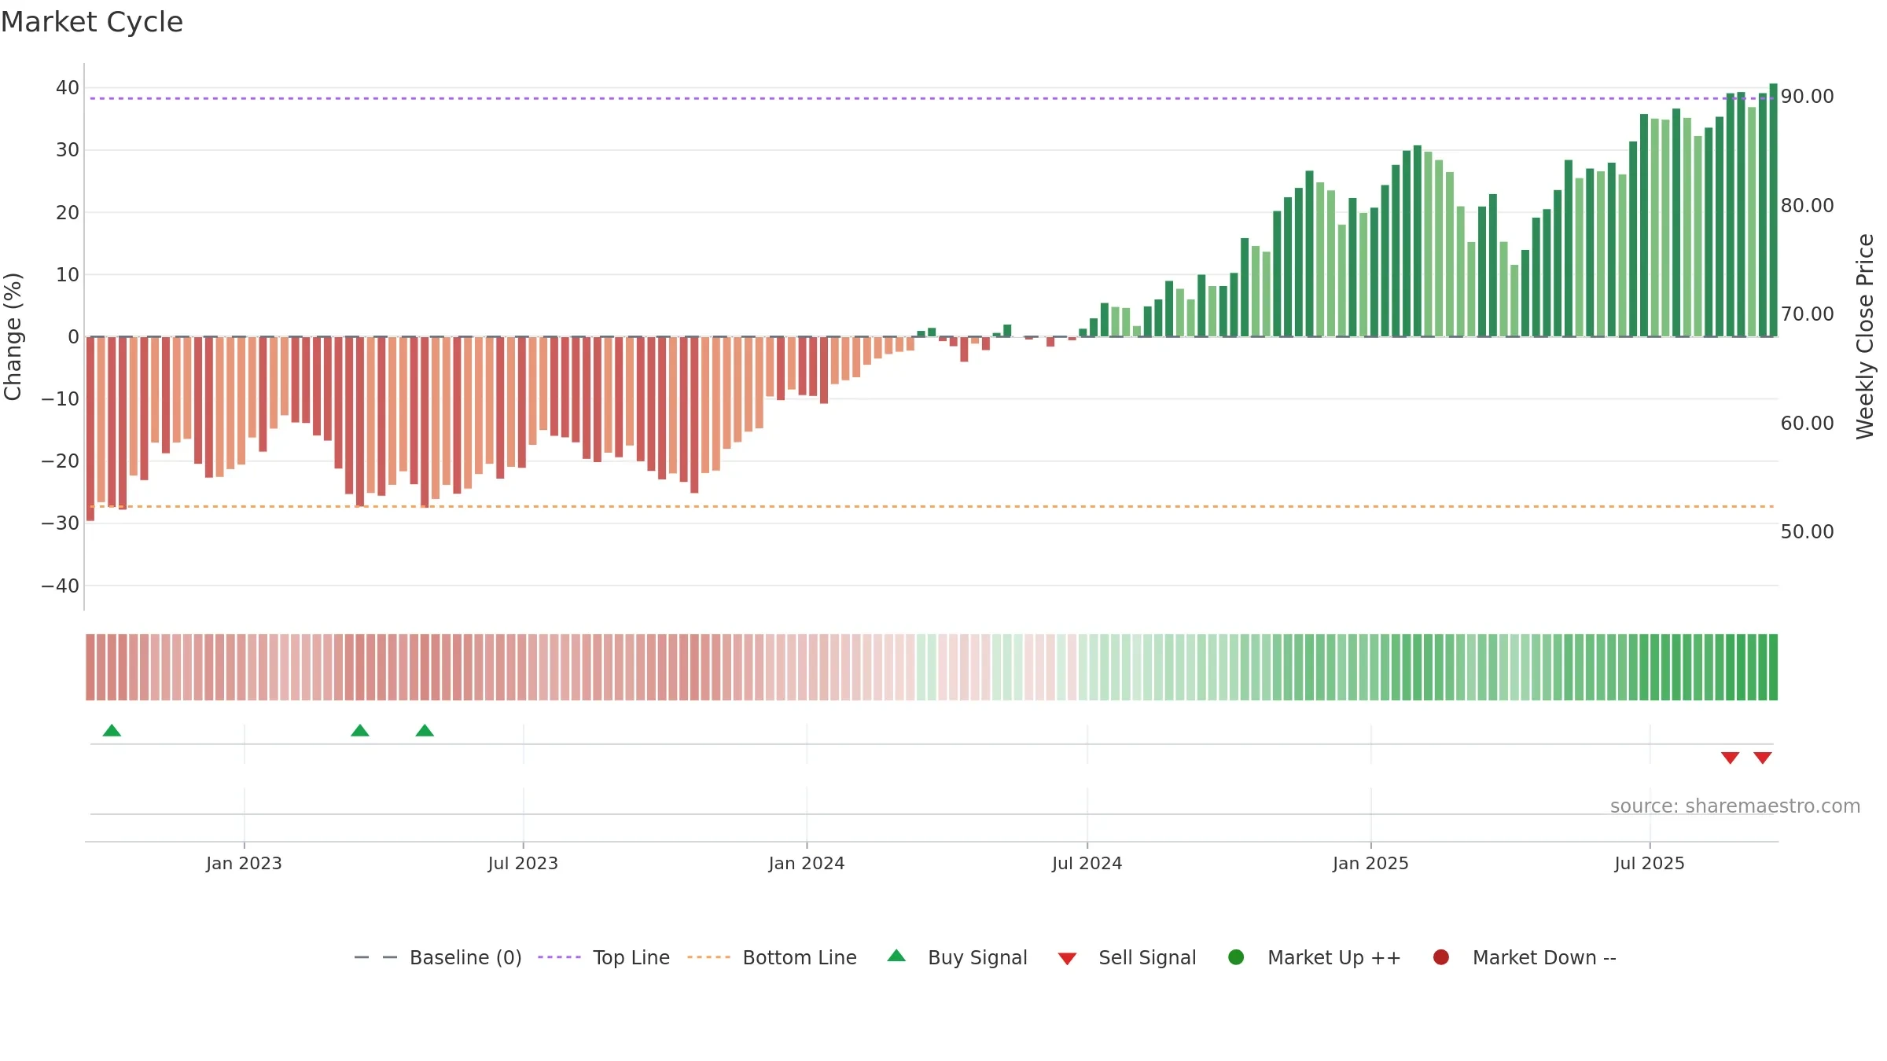Click the leftmost red cell of the heatmap strip
This screenshot has width=1887, height=1061.
tap(90, 667)
